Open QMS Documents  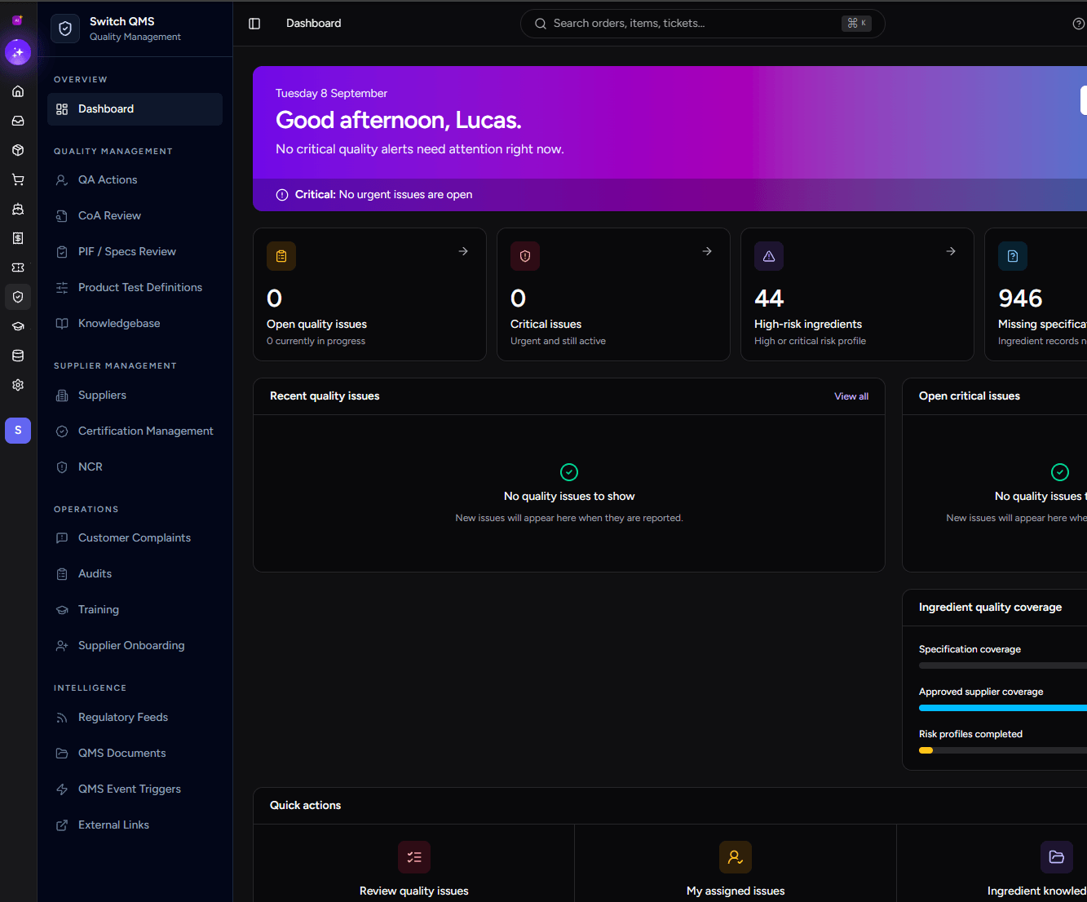[135, 754]
